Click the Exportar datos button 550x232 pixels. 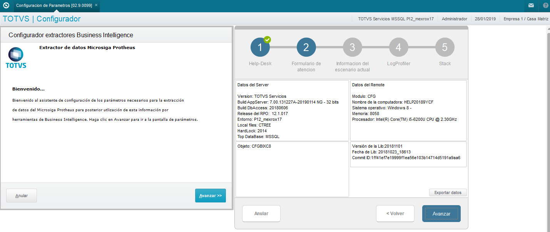(x=448, y=193)
